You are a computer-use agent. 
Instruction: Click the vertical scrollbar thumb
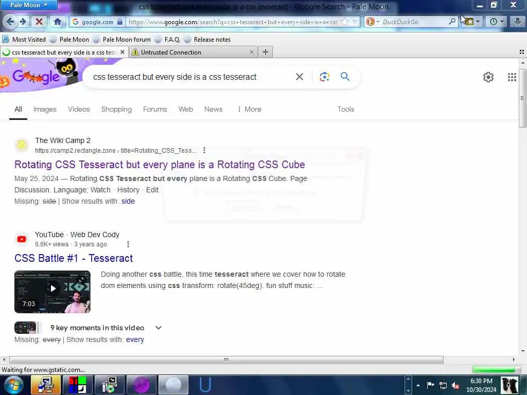point(522,98)
